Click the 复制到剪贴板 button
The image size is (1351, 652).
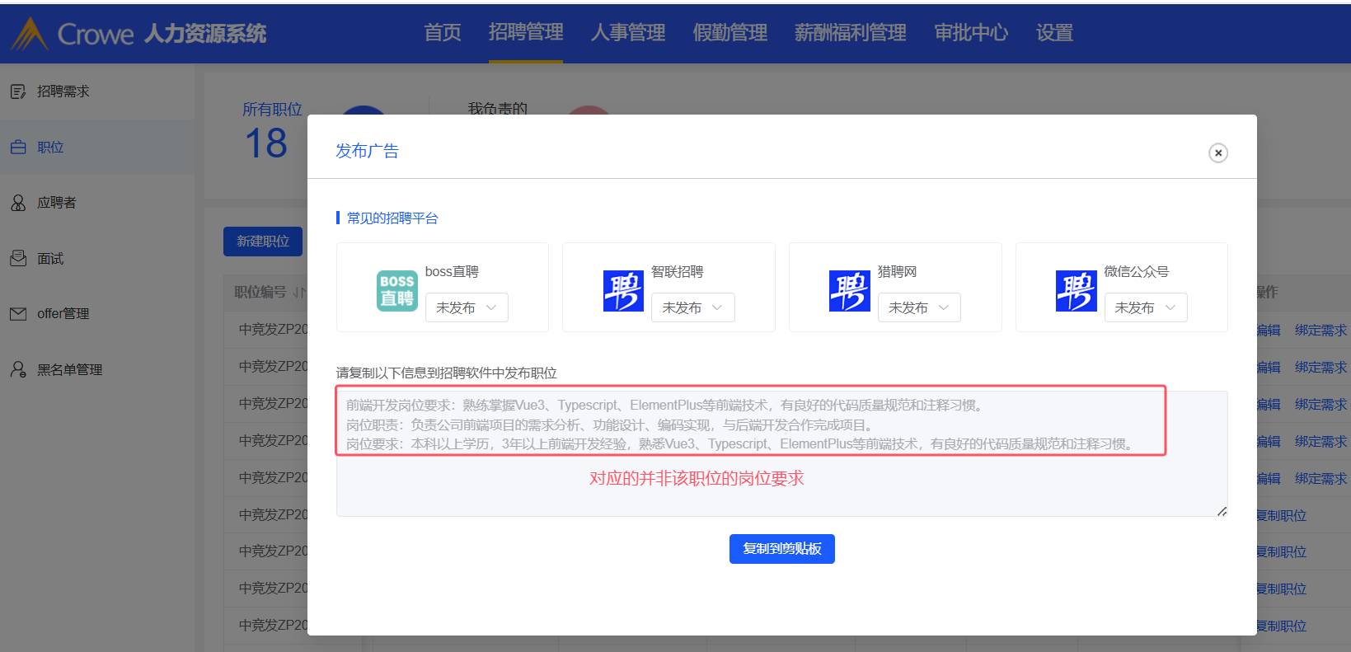[x=781, y=549]
